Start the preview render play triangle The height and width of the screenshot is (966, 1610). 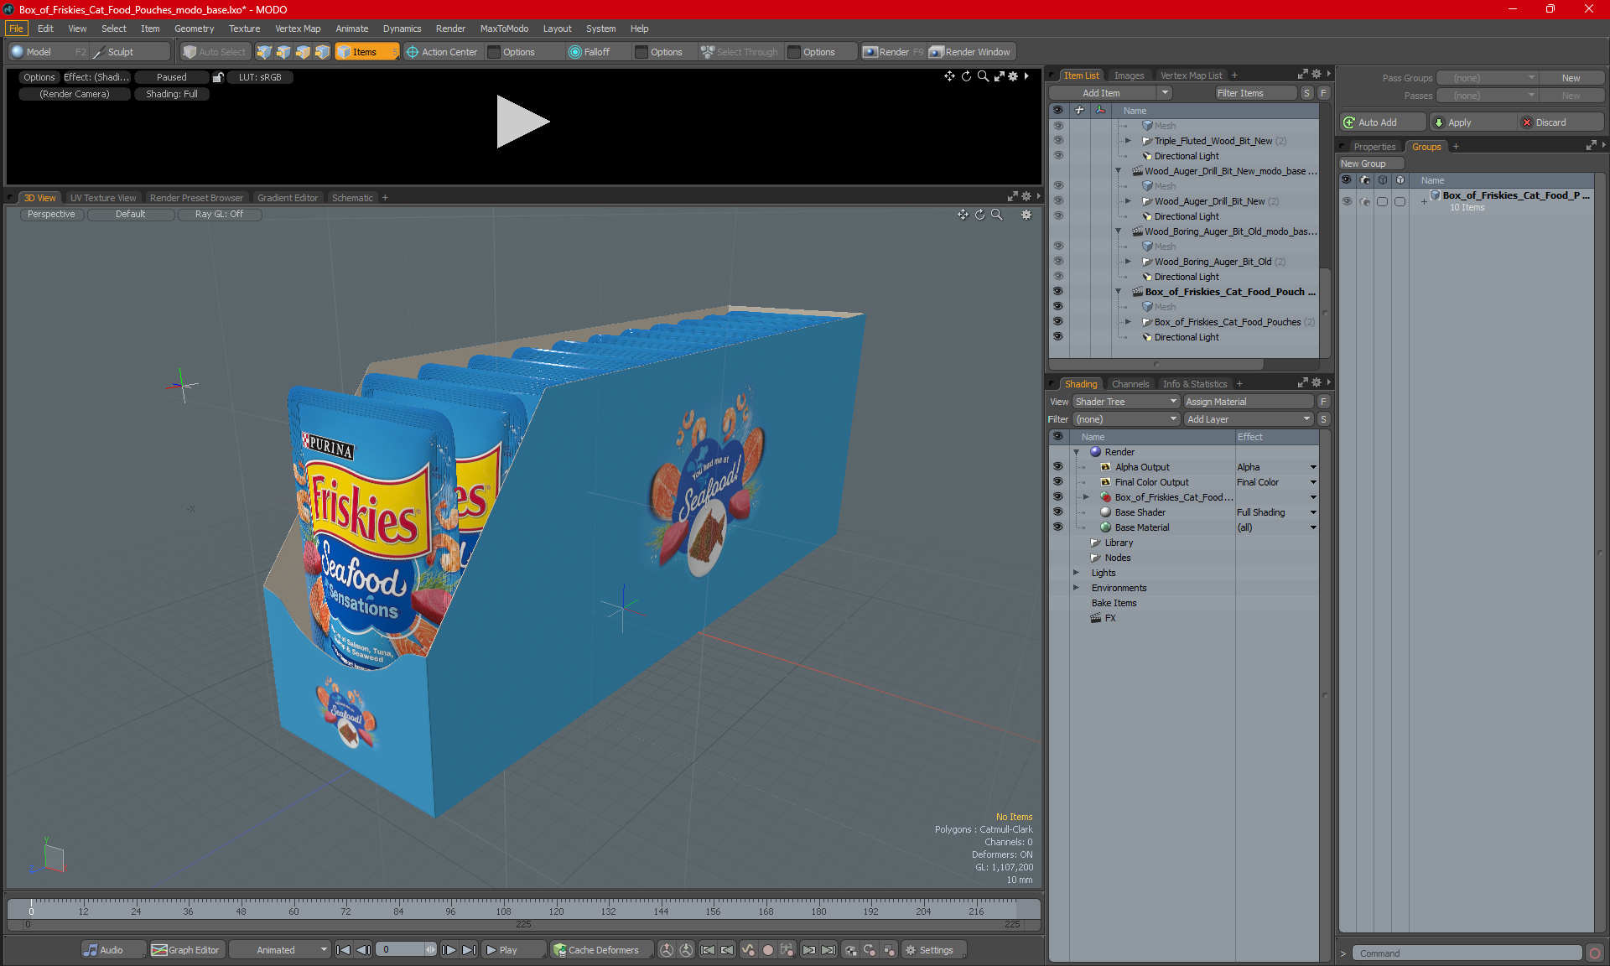point(522,122)
